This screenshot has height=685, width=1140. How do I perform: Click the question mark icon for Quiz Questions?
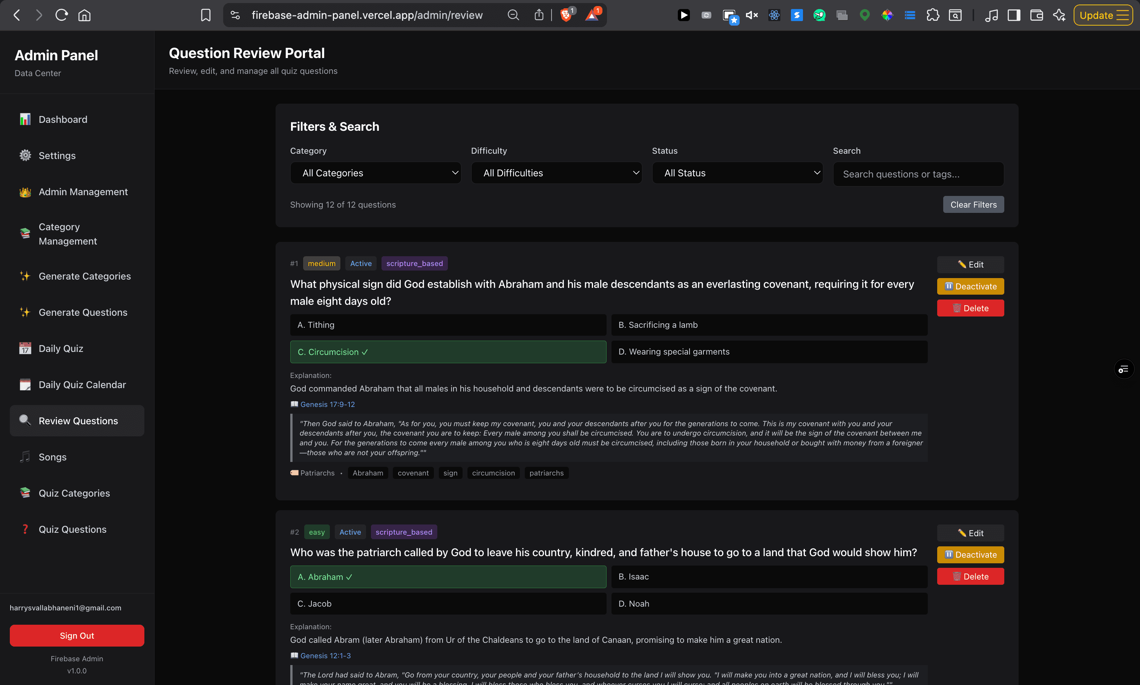[x=25, y=529]
